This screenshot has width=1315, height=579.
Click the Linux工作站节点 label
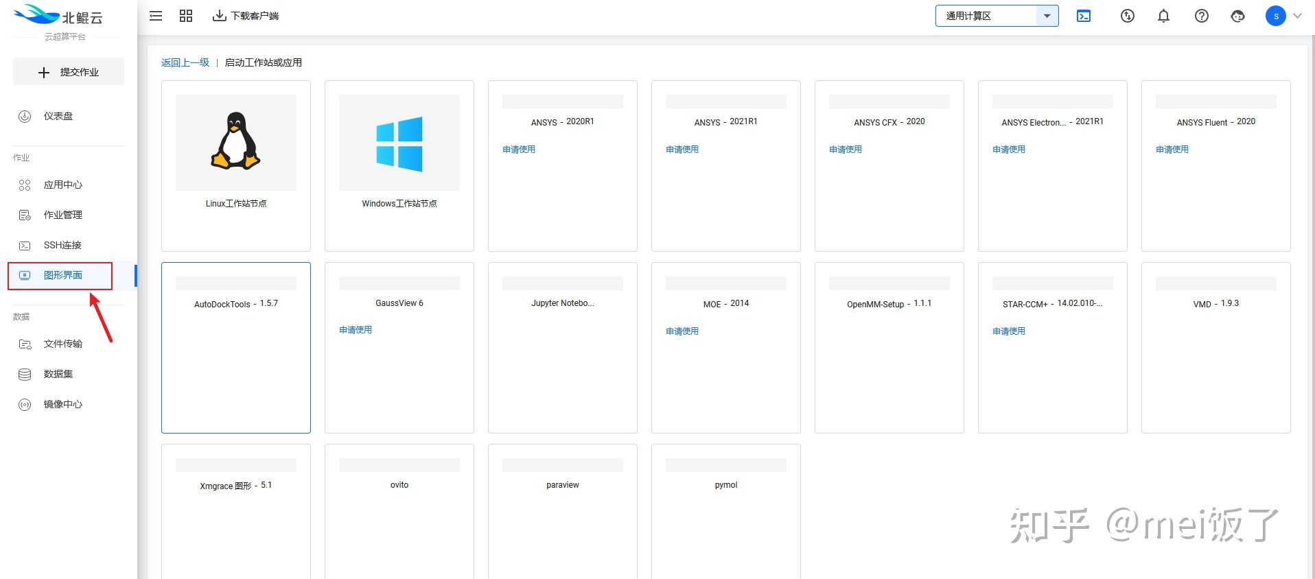click(236, 204)
